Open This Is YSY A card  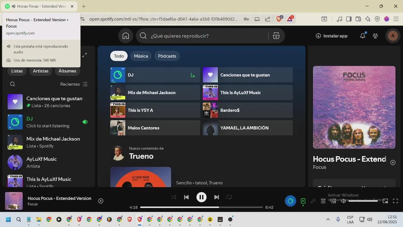tap(155, 110)
